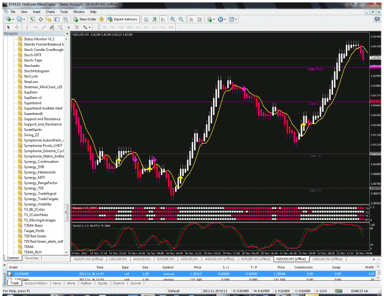Open the Insert menu
Viewport: 384px width, 296px height.
point(36,12)
